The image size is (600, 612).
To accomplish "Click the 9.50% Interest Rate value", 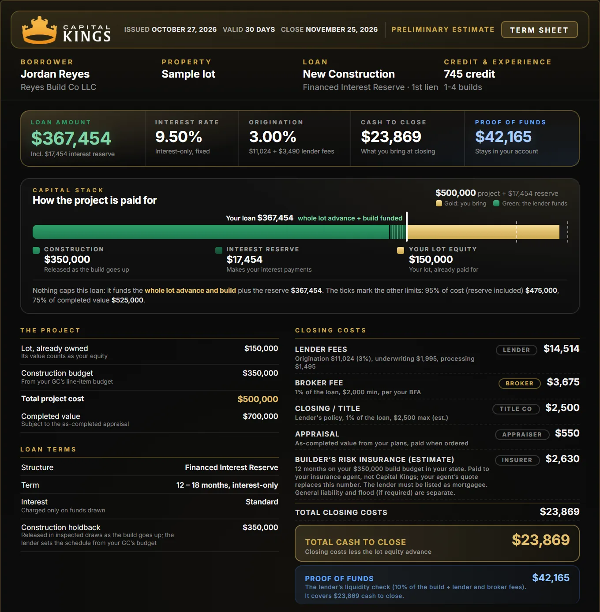I will (x=179, y=137).
